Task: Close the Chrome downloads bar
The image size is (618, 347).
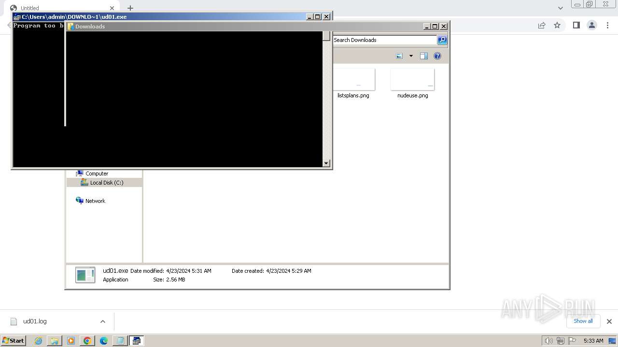Action: 609,321
